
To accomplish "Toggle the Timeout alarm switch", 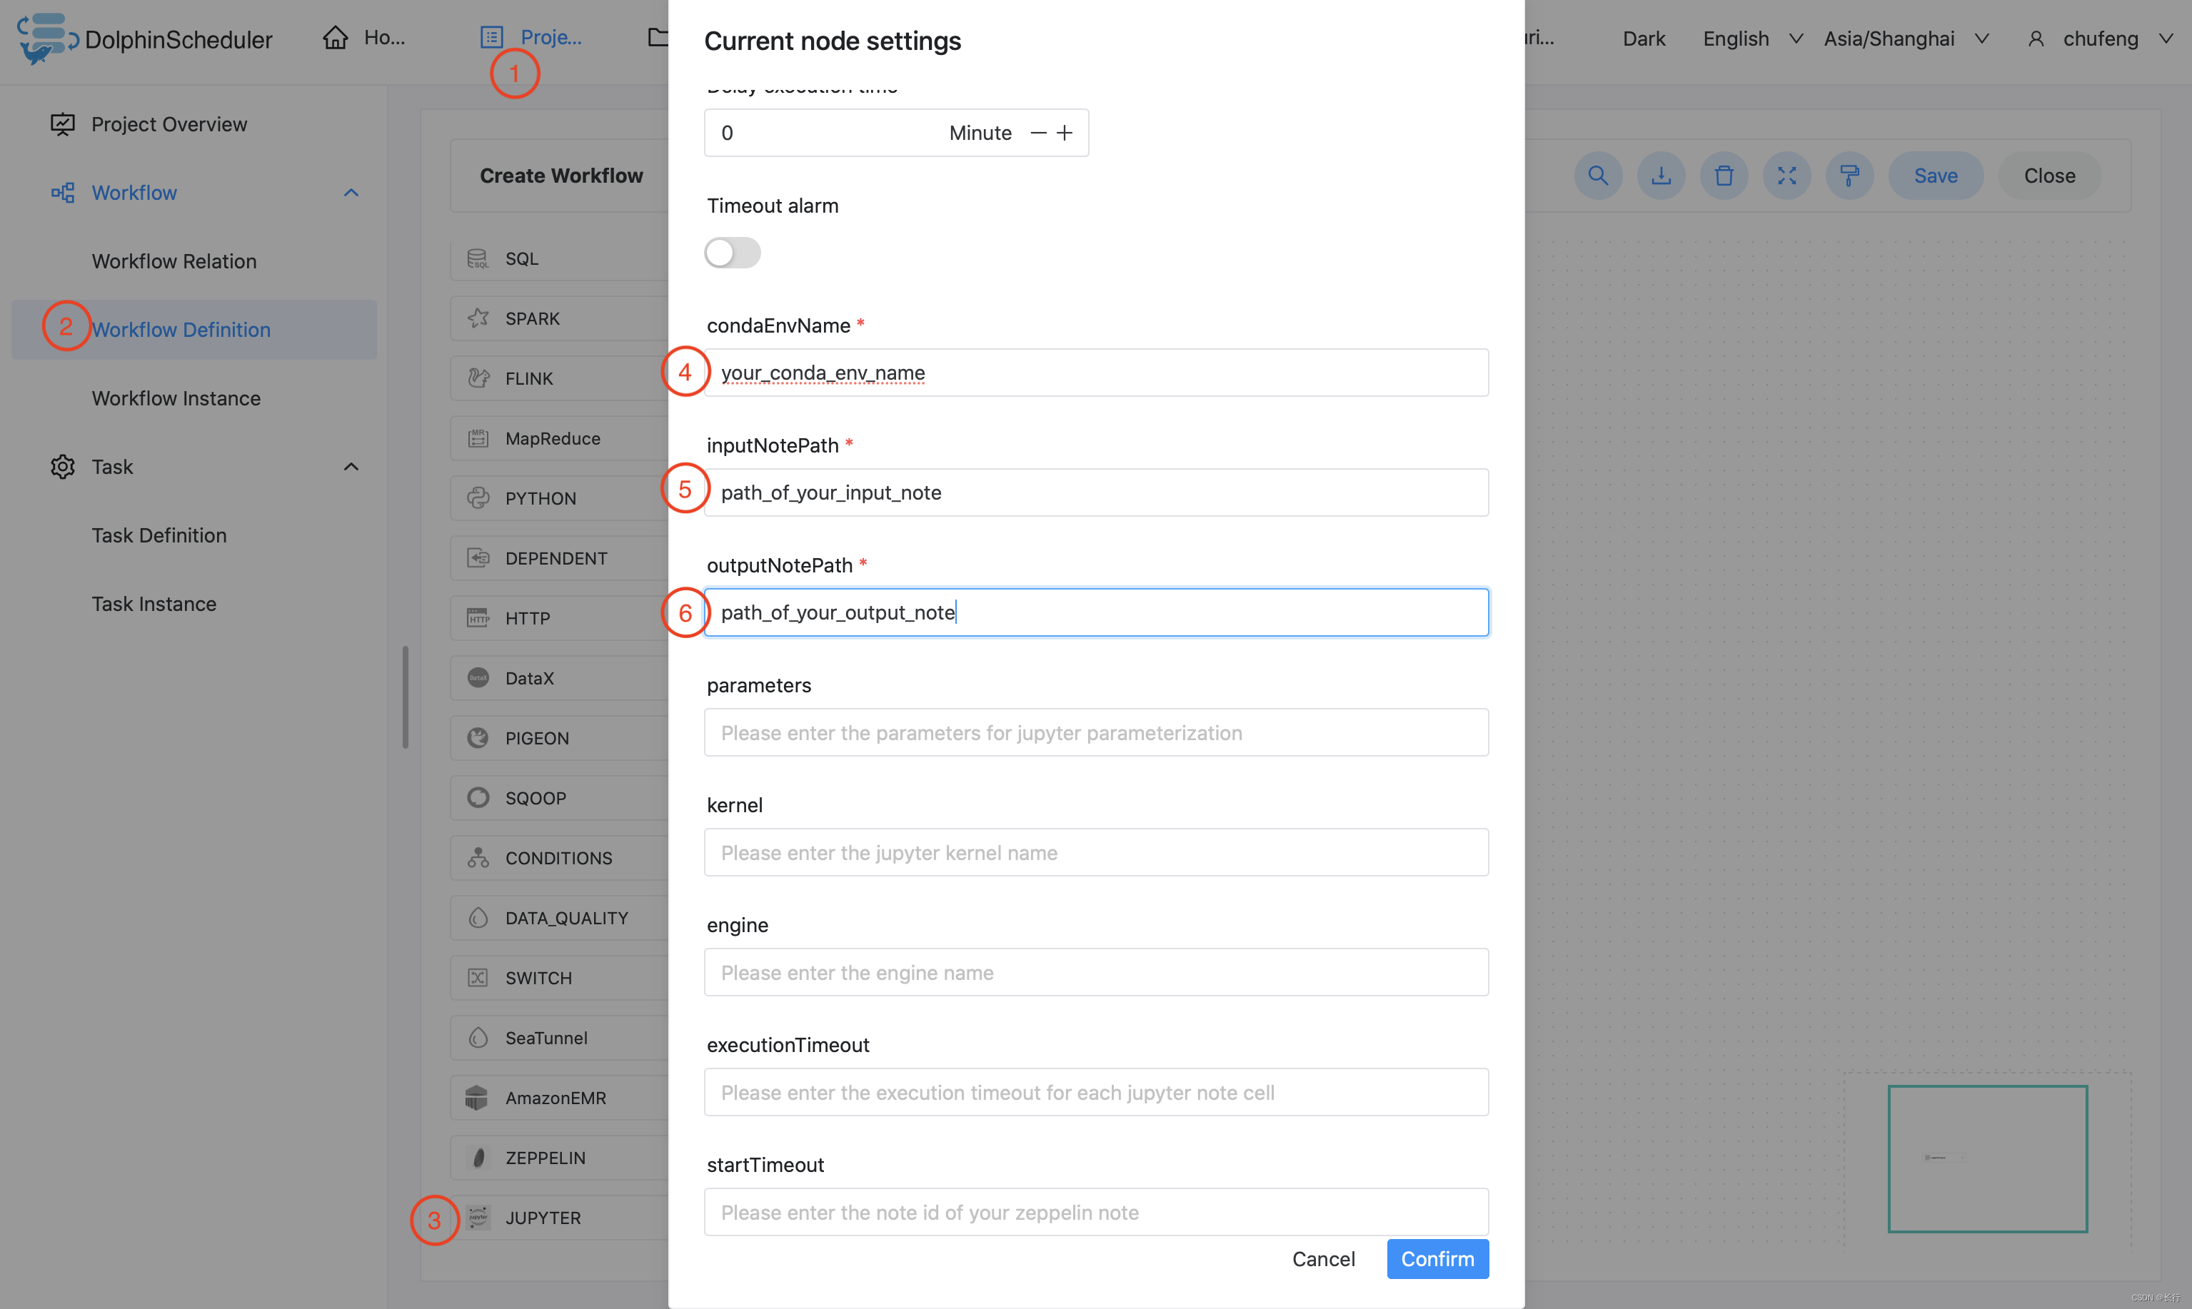I will click(x=733, y=251).
